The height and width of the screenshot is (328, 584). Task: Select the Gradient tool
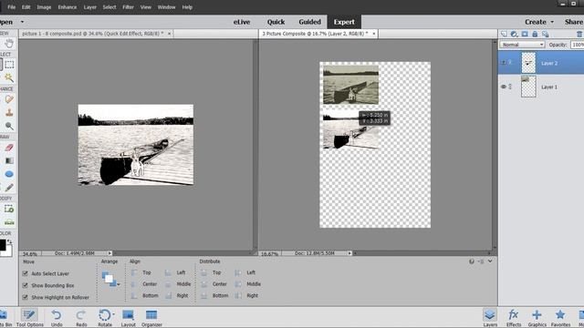tap(9, 160)
